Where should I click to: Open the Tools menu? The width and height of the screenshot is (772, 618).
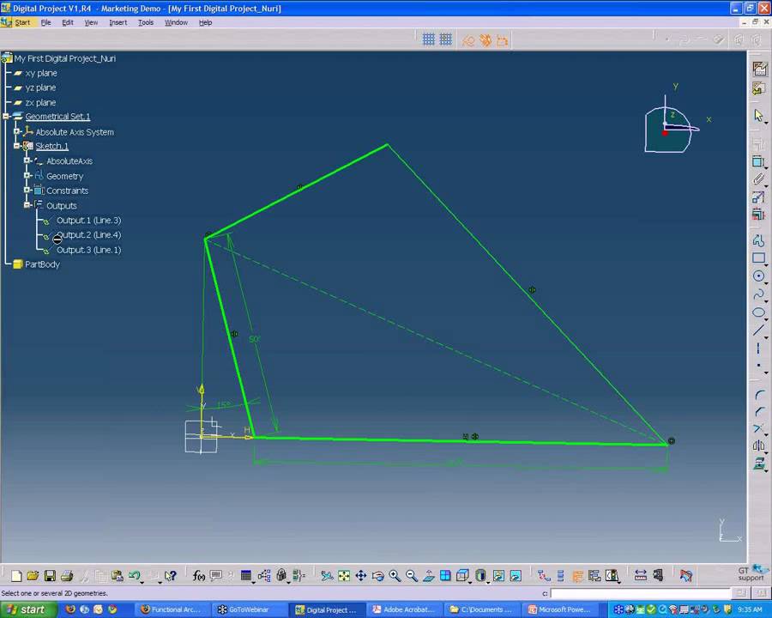coord(146,22)
